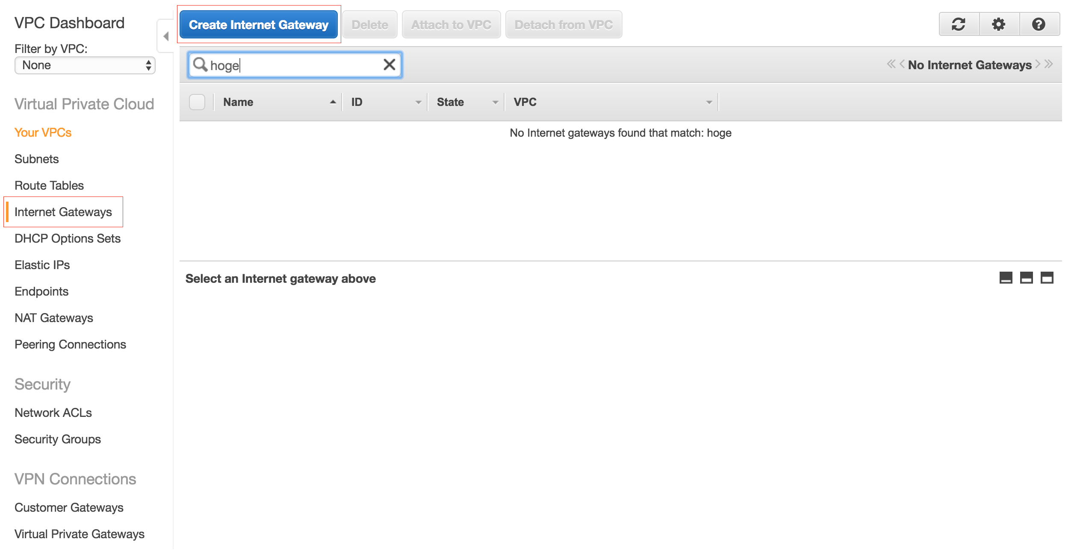Select Internet Gateways in sidebar

coord(63,212)
